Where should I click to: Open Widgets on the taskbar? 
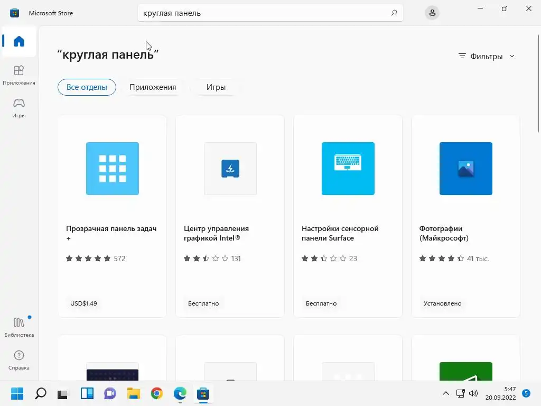[87, 393]
